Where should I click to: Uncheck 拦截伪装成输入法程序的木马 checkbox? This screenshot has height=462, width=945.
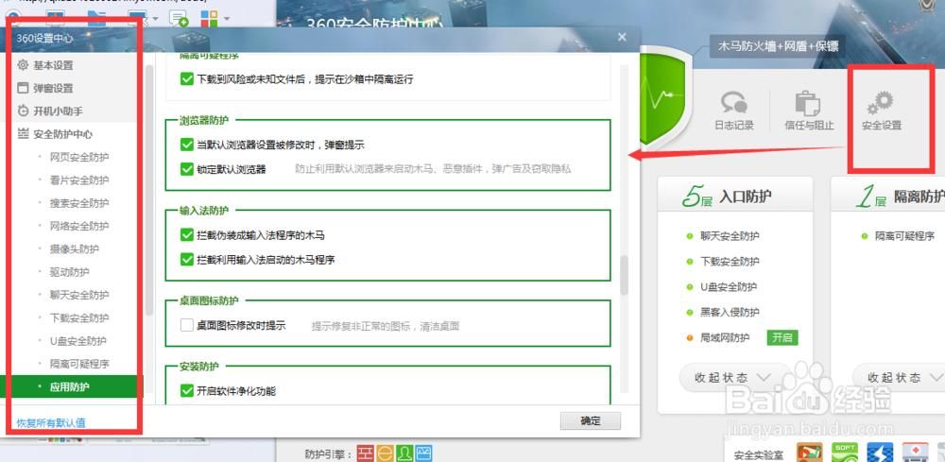pyautogui.click(x=186, y=234)
